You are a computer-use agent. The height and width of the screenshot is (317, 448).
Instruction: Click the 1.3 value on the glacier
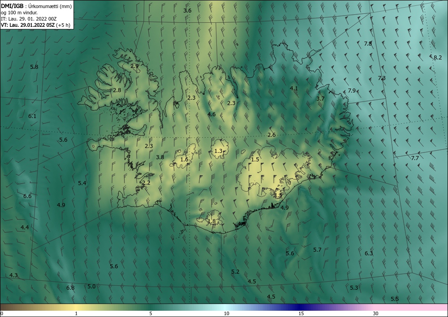click(218, 151)
